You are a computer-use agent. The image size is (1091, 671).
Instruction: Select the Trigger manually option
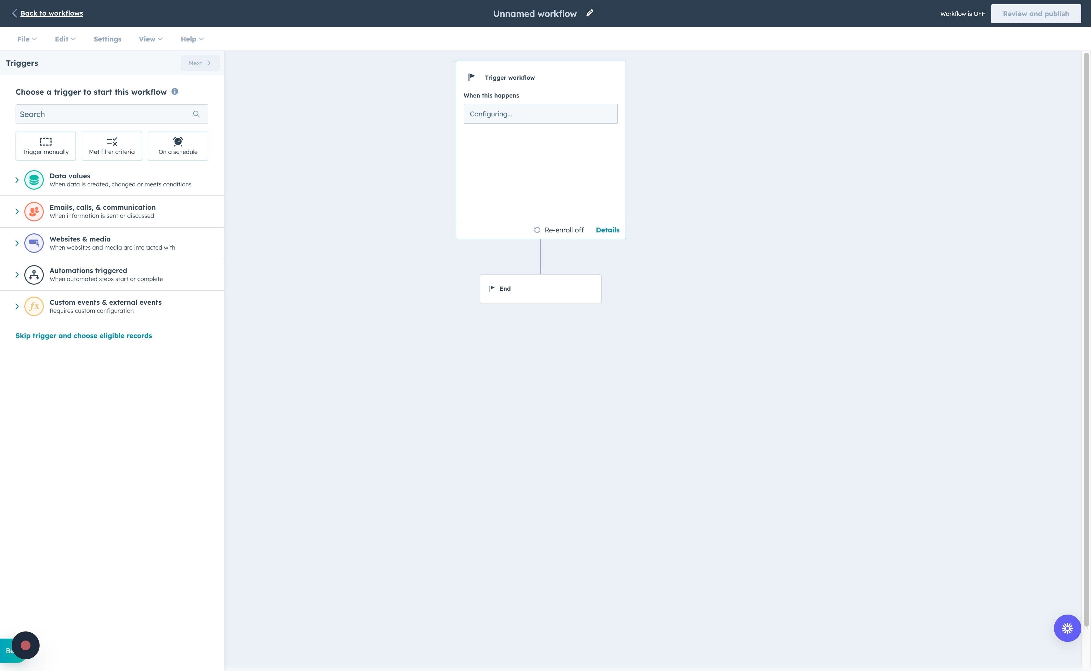click(x=45, y=146)
